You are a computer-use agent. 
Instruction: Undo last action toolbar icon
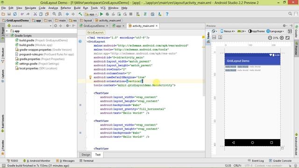pyautogui.click(x=22, y=14)
